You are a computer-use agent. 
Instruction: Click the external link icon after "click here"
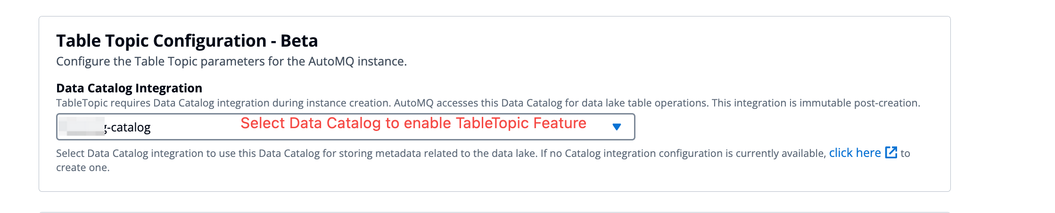pyautogui.click(x=891, y=152)
